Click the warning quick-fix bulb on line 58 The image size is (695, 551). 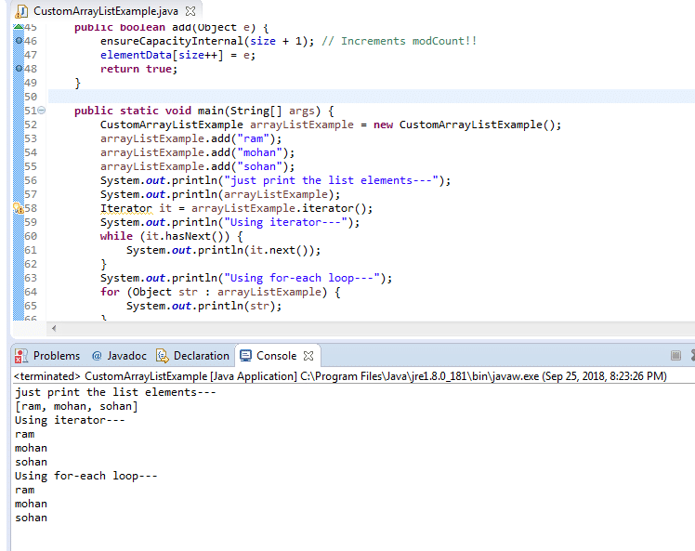[18, 208]
